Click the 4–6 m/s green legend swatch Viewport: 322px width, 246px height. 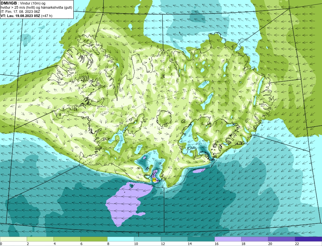[67, 239]
